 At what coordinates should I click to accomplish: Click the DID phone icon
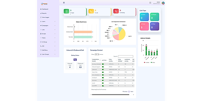[x=41, y=46]
